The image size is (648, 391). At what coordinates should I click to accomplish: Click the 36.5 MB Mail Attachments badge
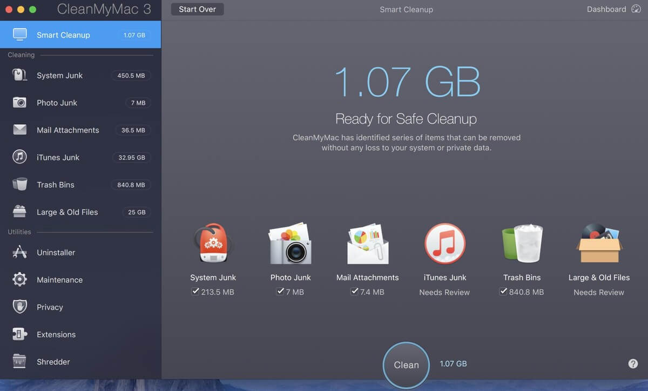133,130
